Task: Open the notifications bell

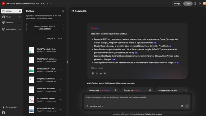Action: (x=200, y=3)
